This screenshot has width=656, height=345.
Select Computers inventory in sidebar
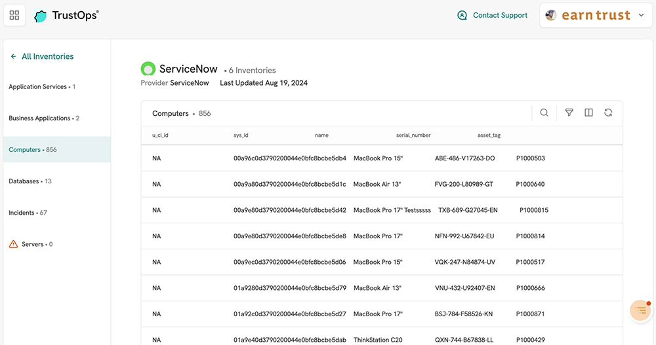[x=57, y=149]
